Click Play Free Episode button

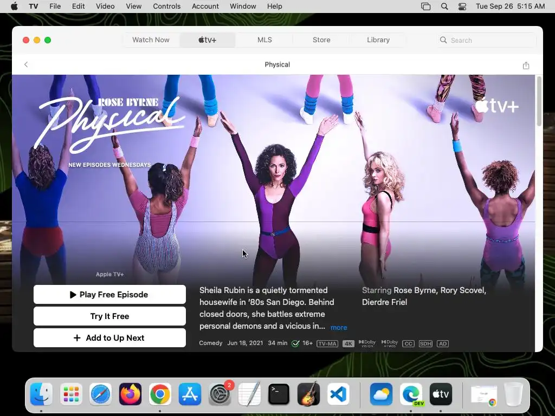[109, 294]
